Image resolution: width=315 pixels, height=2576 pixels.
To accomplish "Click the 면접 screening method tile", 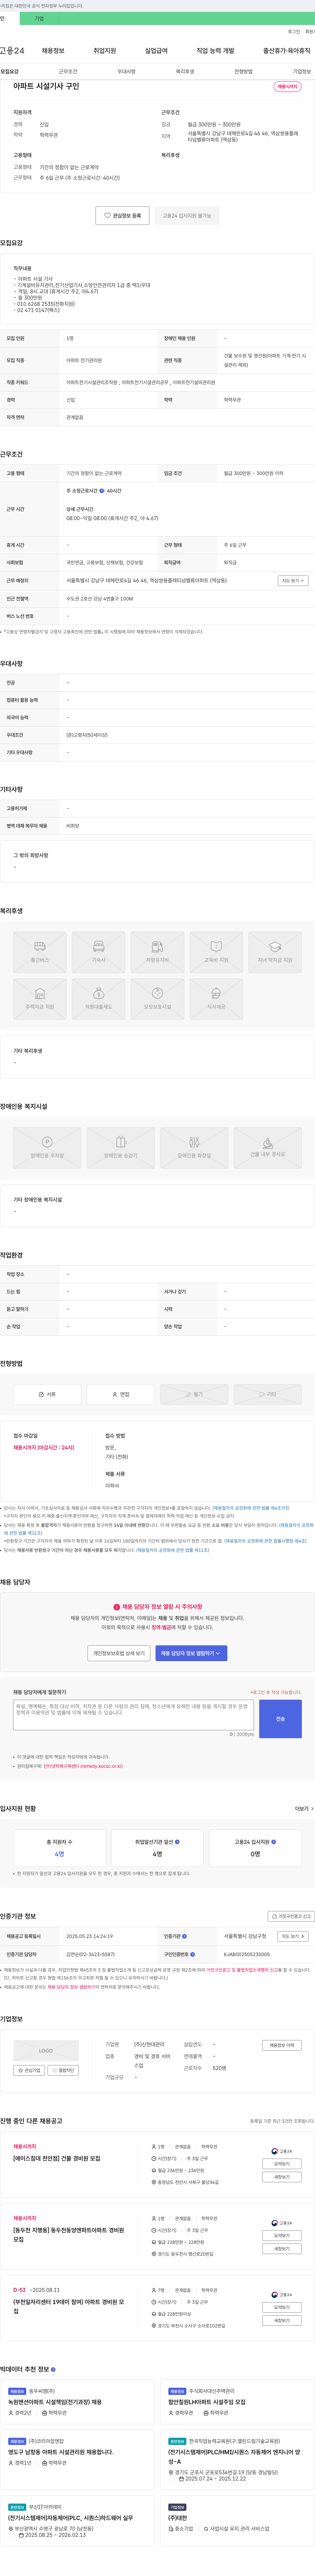I will pos(121,1394).
